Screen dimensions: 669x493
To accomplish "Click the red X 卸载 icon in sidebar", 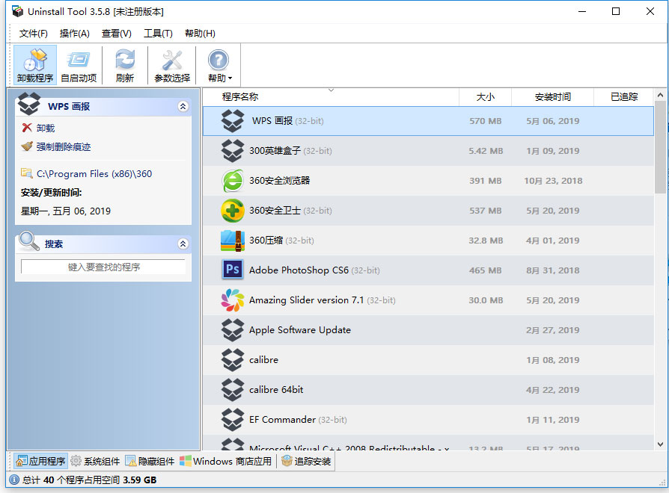I will (x=25, y=127).
